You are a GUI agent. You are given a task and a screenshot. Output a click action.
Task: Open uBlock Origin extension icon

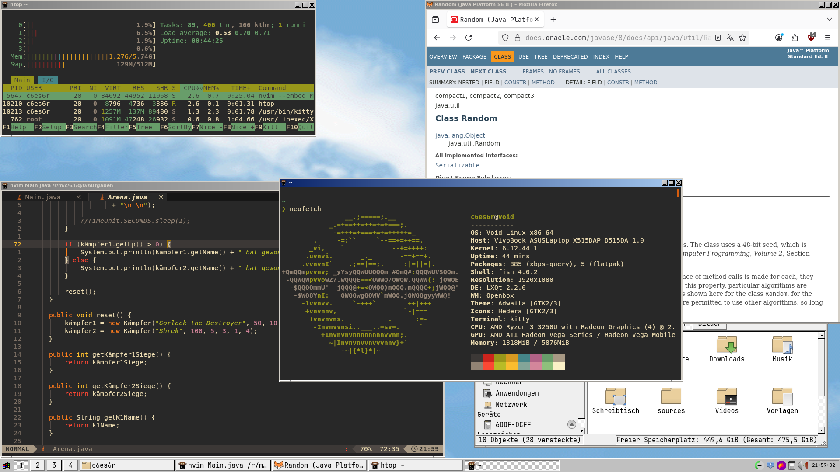tap(812, 37)
